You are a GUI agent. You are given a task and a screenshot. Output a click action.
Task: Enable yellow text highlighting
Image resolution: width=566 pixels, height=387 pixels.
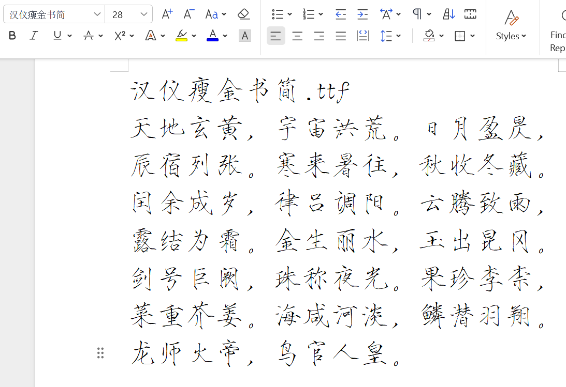181,35
